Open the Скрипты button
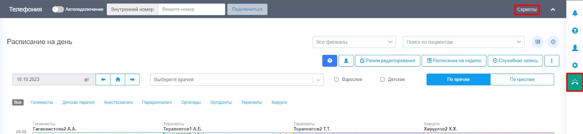Image resolution: width=583 pixels, height=134 pixels. [x=527, y=10]
